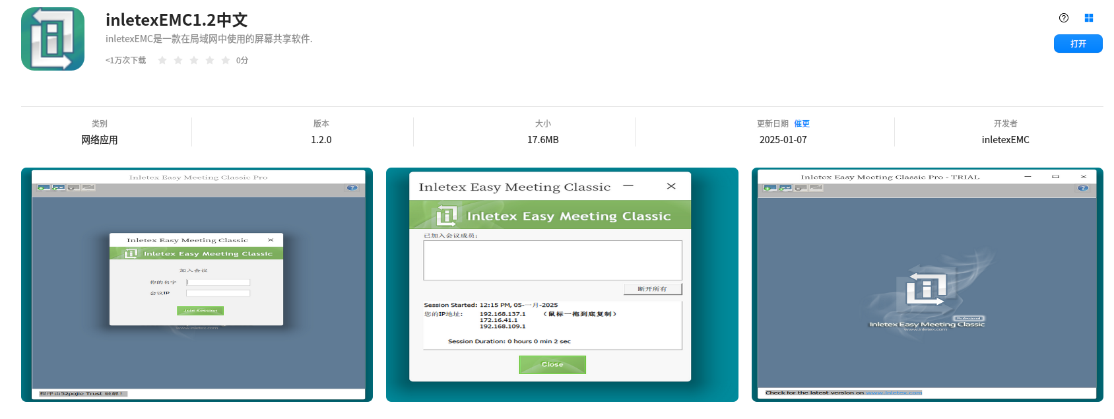Click the version value 1.2.0
Screen dimensions: 1114x419
click(321, 140)
